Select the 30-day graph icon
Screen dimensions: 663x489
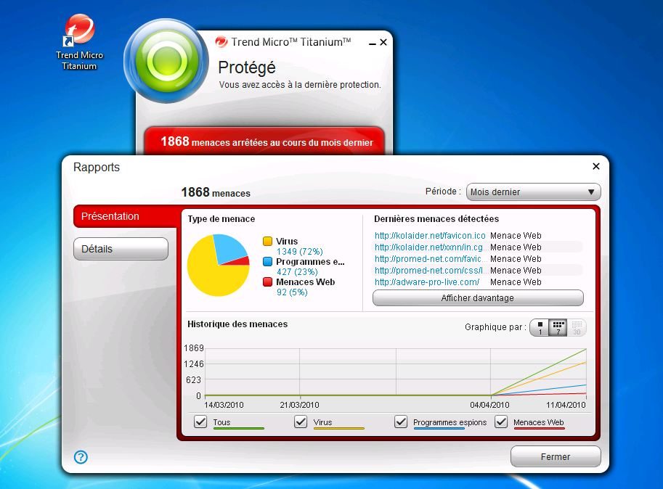[x=577, y=328]
